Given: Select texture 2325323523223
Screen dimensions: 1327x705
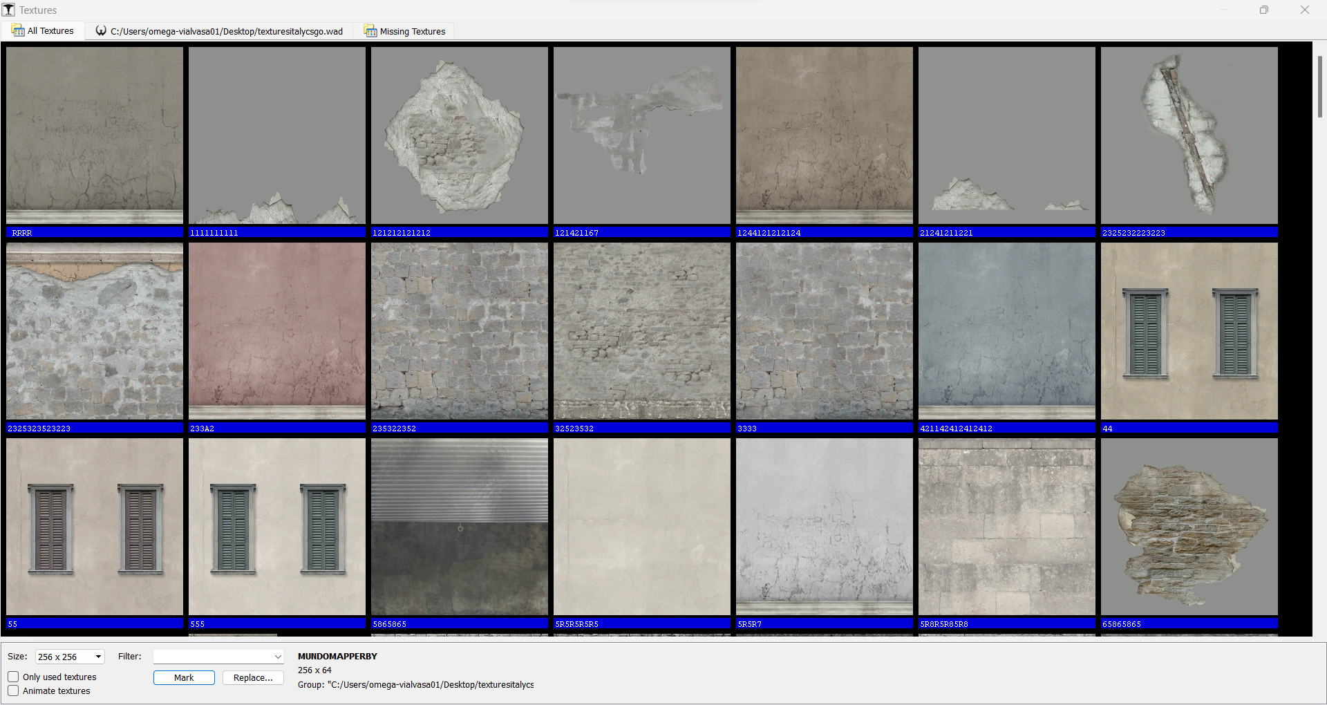Looking at the screenshot, I should click(95, 331).
